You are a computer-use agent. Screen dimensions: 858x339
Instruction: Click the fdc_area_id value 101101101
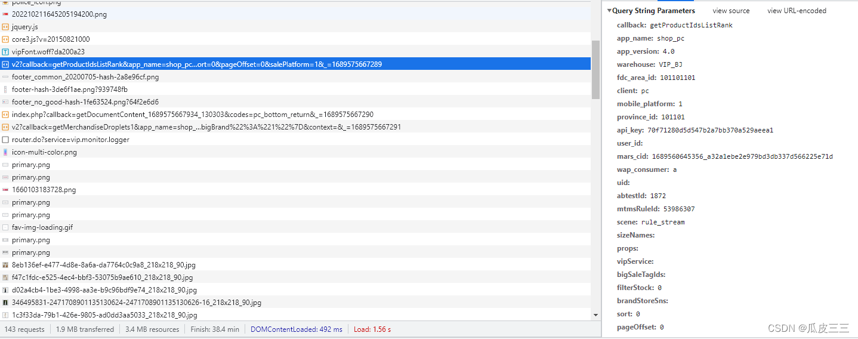pos(677,78)
